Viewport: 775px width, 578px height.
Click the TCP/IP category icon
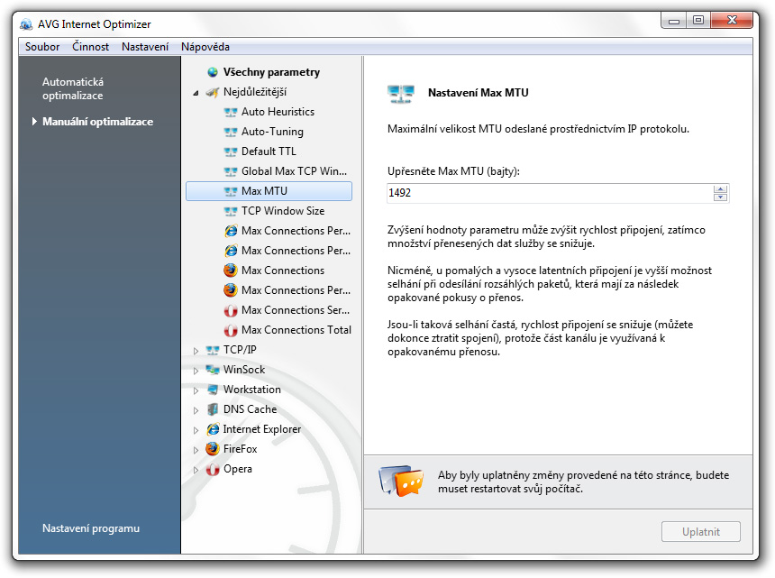point(213,350)
